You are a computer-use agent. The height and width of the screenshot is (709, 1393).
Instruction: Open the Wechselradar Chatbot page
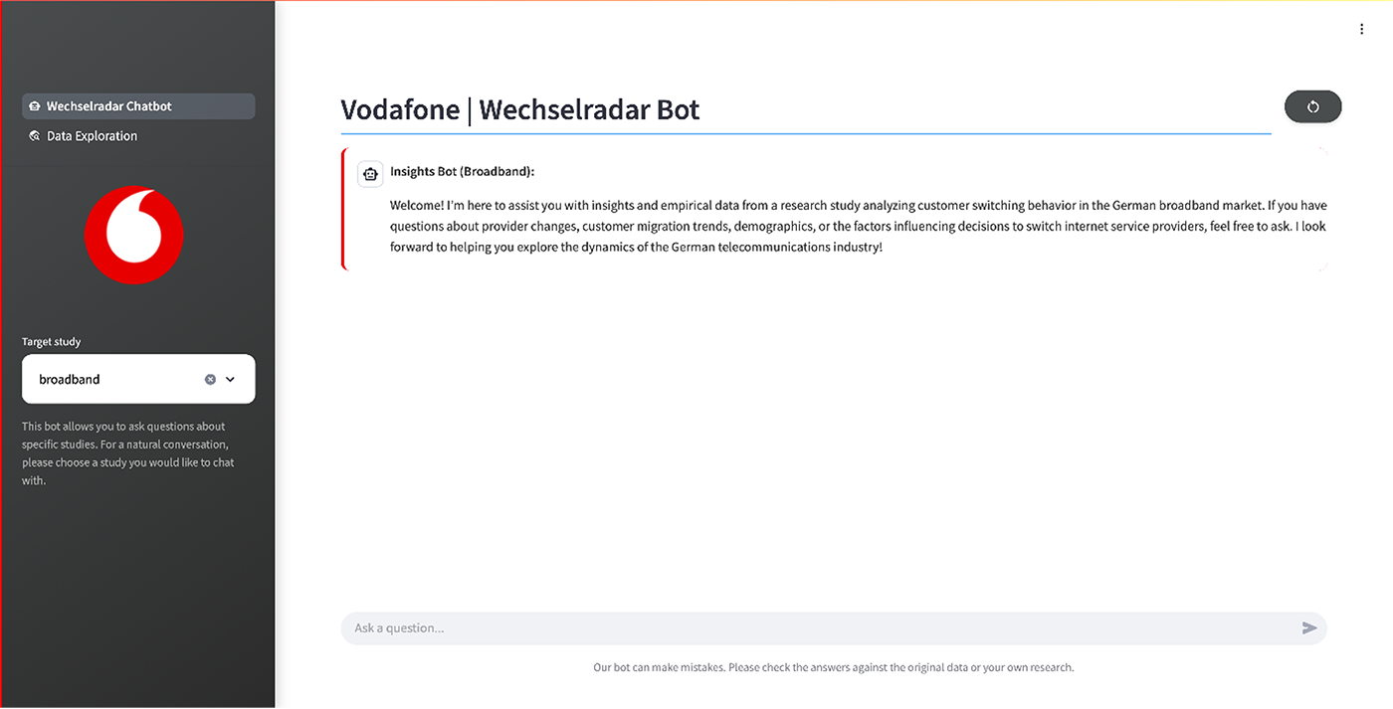[138, 106]
